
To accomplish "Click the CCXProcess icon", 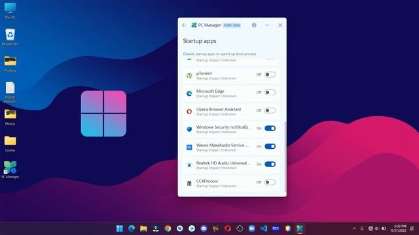I will 189,183.
